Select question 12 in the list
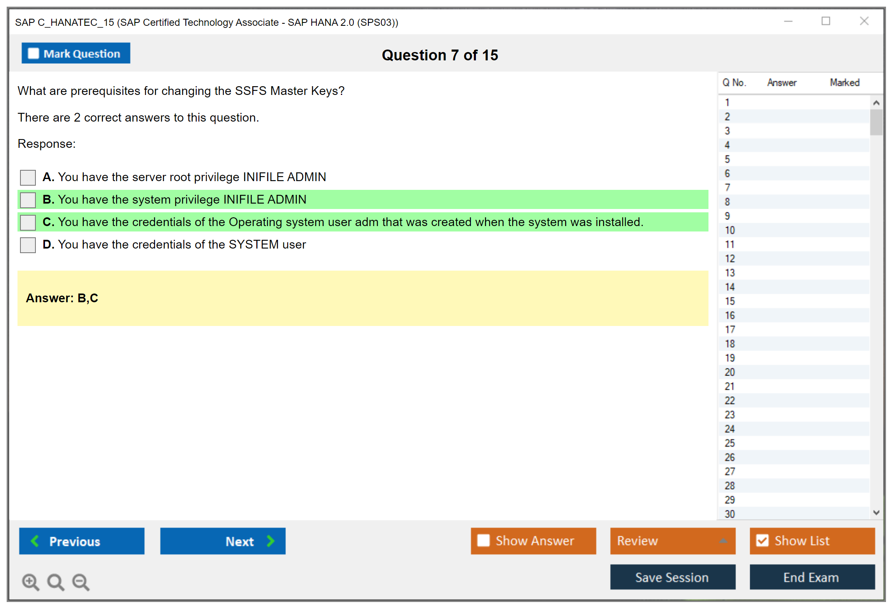This screenshot has width=896, height=612. [730, 259]
